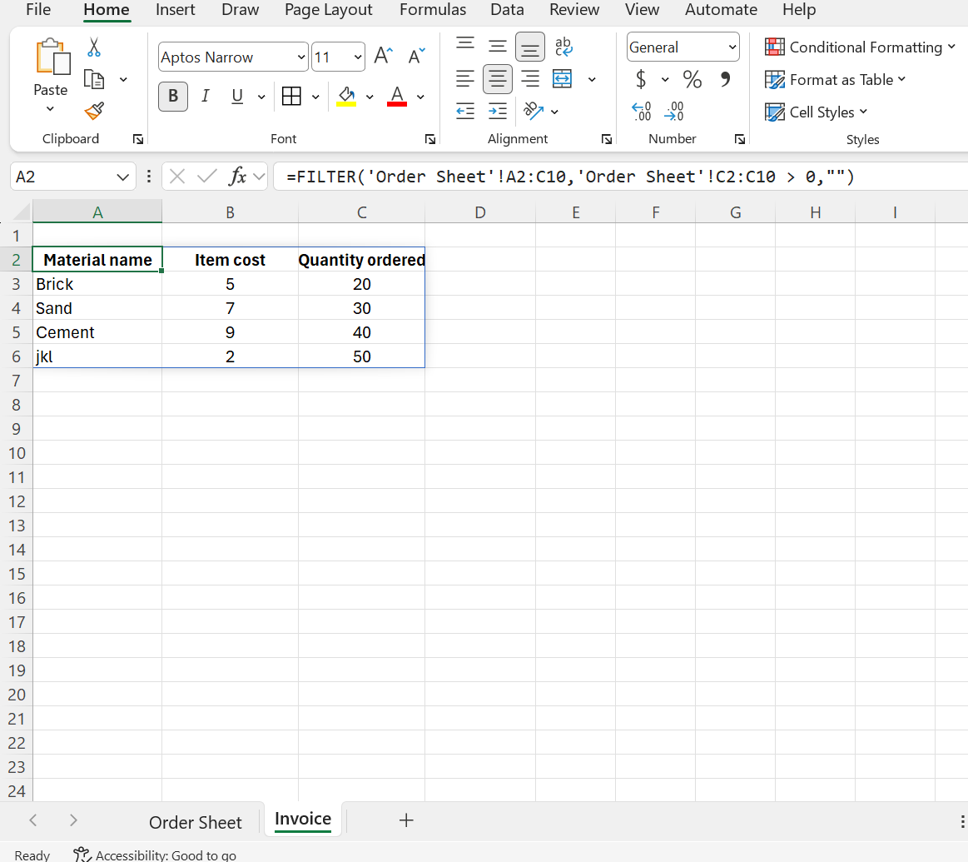Open the File tab
Viewport: 968px width, 862px height.
[38, 10]
